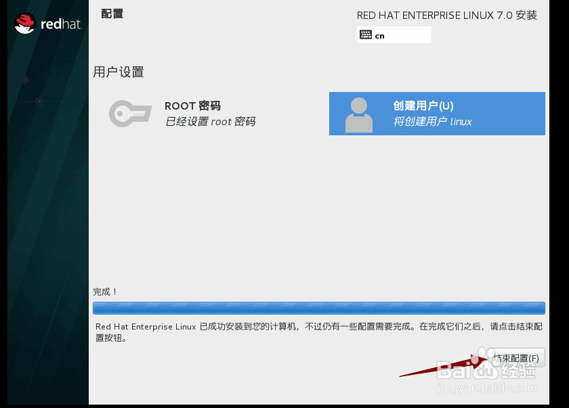The width and height of the screenshot is (569, 408).
Task: Click the 已经设置 root 密码 status
Action: 211,121
